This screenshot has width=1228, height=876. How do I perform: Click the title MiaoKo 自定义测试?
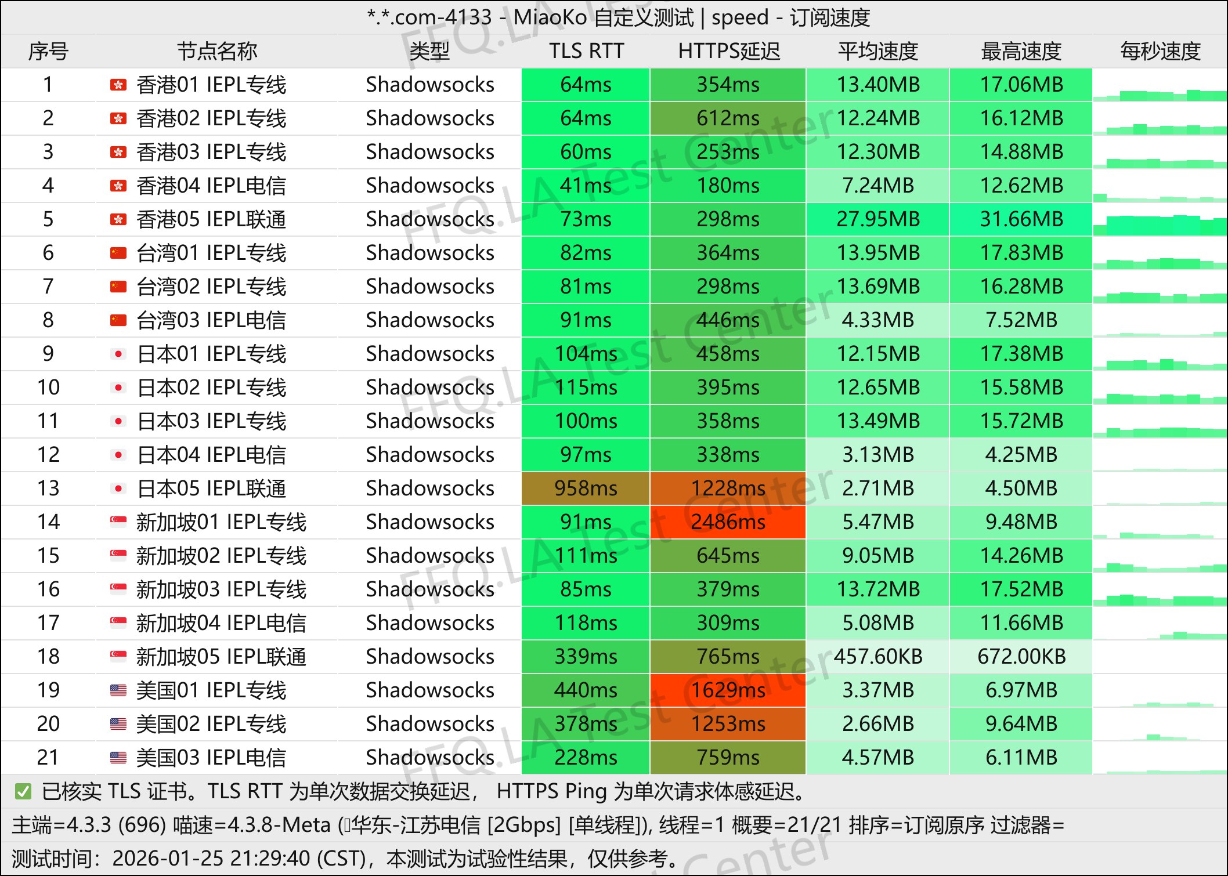tap(604, 17)
